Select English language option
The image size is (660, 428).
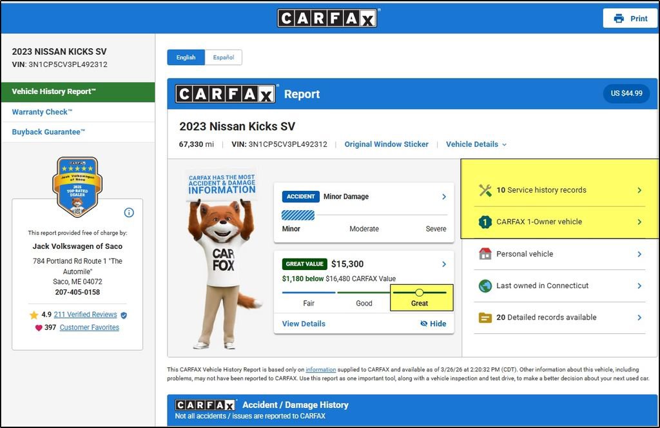pos(186,57)
